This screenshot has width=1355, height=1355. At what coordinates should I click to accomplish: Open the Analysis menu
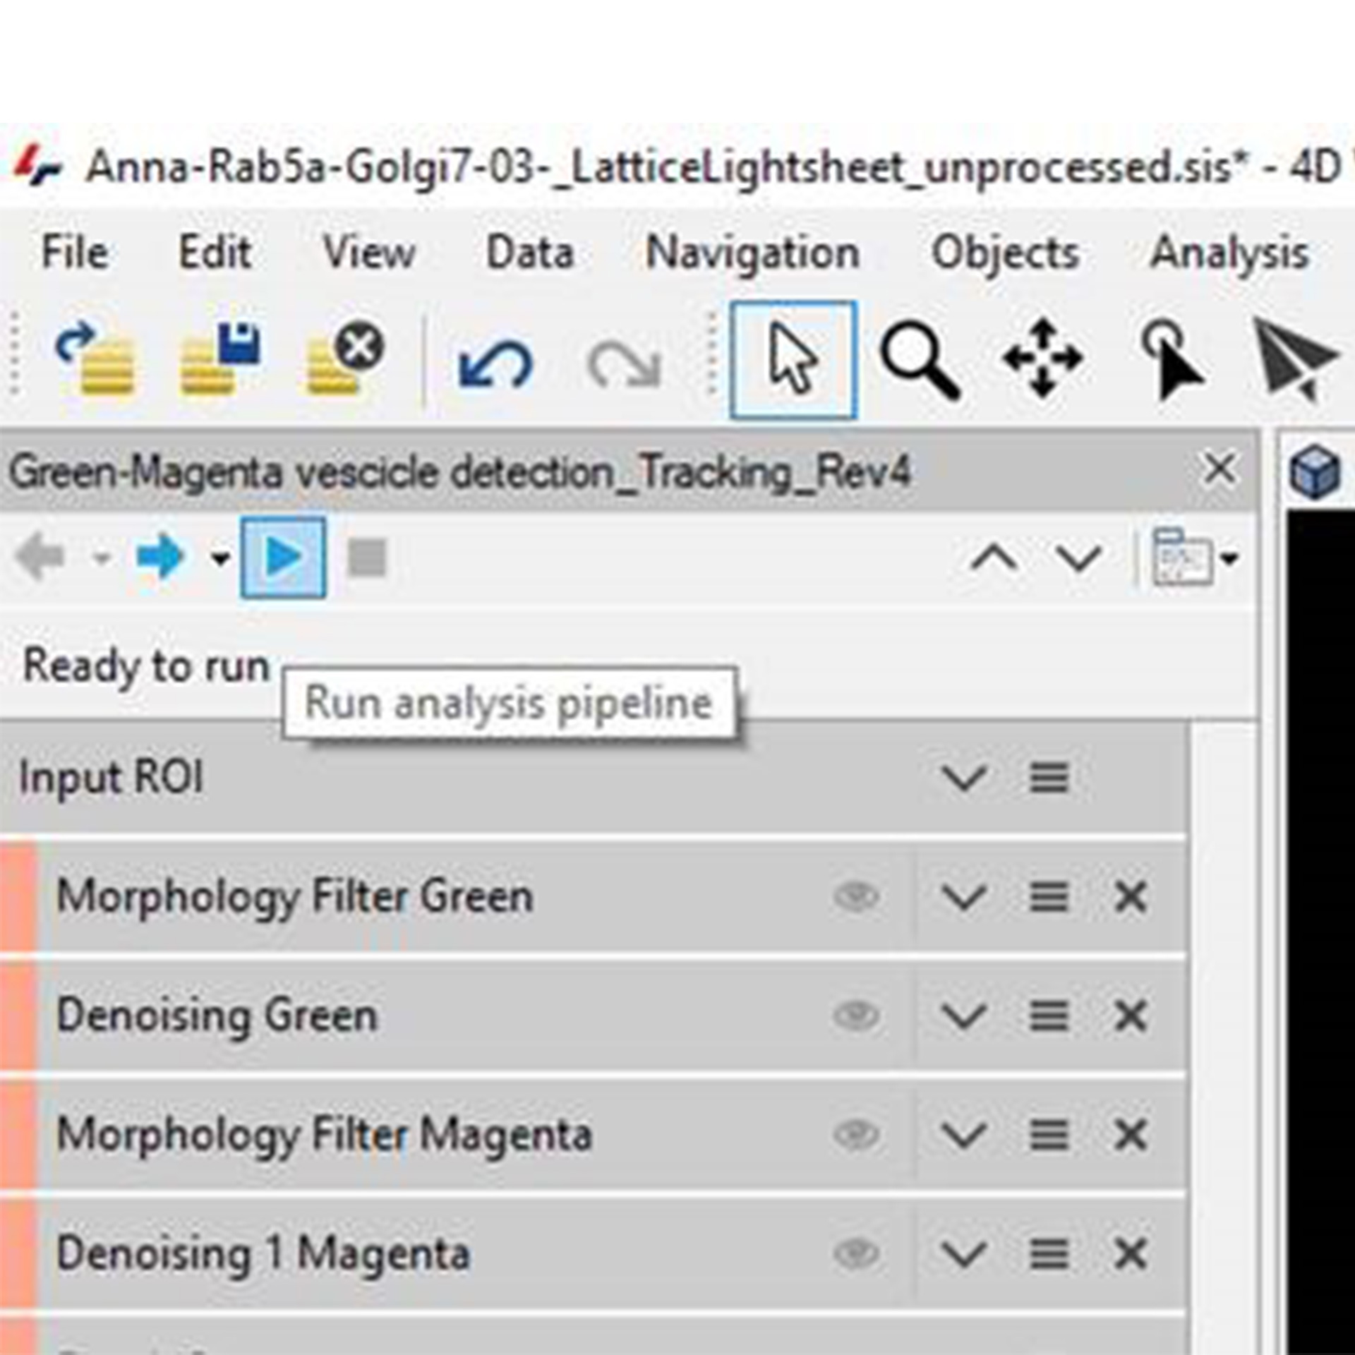click(1229, 253)
